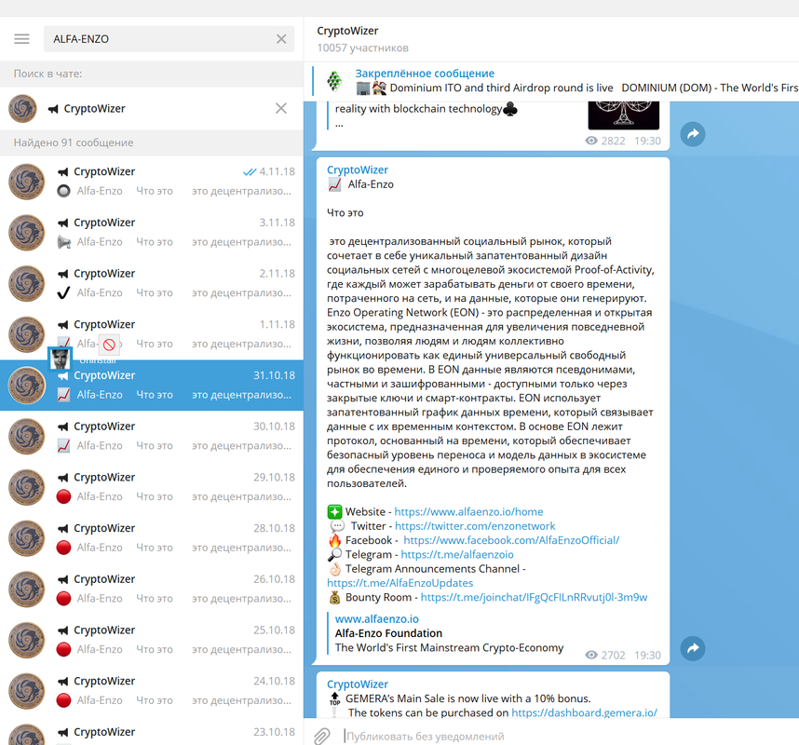Click the red circle icon in 28.10.18 result
799x745 pixels.
point(63,548)
